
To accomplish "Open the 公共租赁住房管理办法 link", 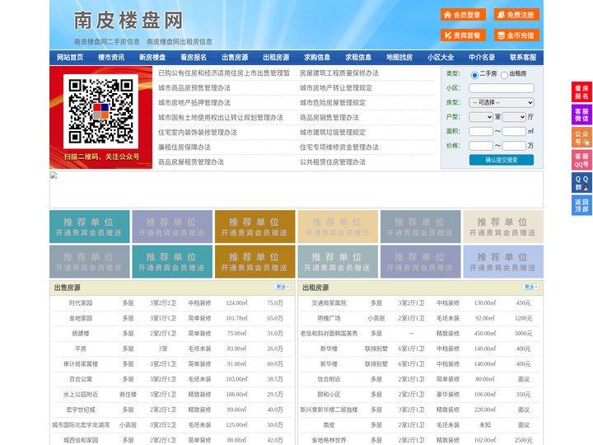I will coord(333,162).
